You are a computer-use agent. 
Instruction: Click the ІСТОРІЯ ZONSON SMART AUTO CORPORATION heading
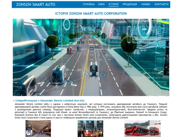click(91, 14)
